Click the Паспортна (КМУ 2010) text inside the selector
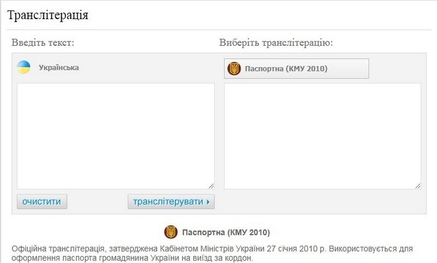Screen dimensions: 437x263 coord(286,69)
